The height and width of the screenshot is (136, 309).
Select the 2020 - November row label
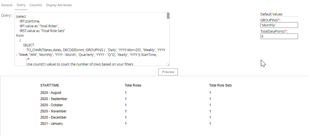pos(53,111)
